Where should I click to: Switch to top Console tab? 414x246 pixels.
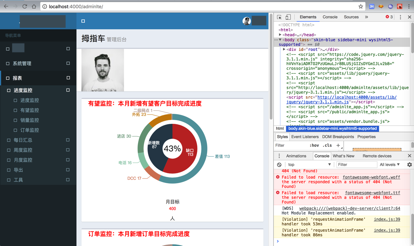tap(330, 17)
